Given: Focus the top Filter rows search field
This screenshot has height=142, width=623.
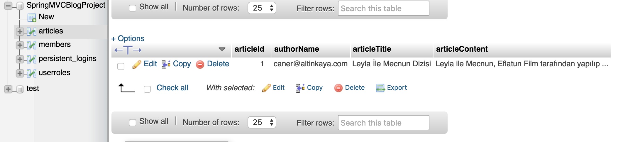Looking at the screenshot, I should coord(384,8).
